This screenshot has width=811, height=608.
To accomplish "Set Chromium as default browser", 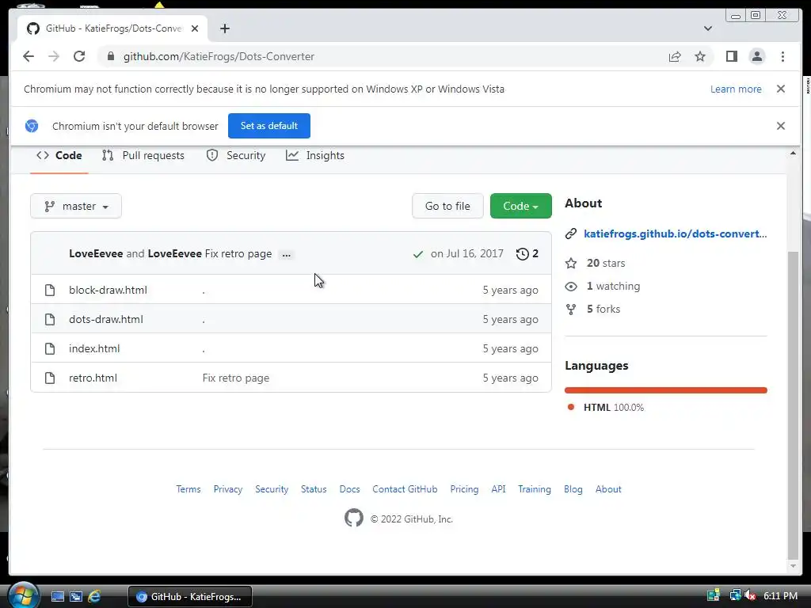I will coord(269,126).
